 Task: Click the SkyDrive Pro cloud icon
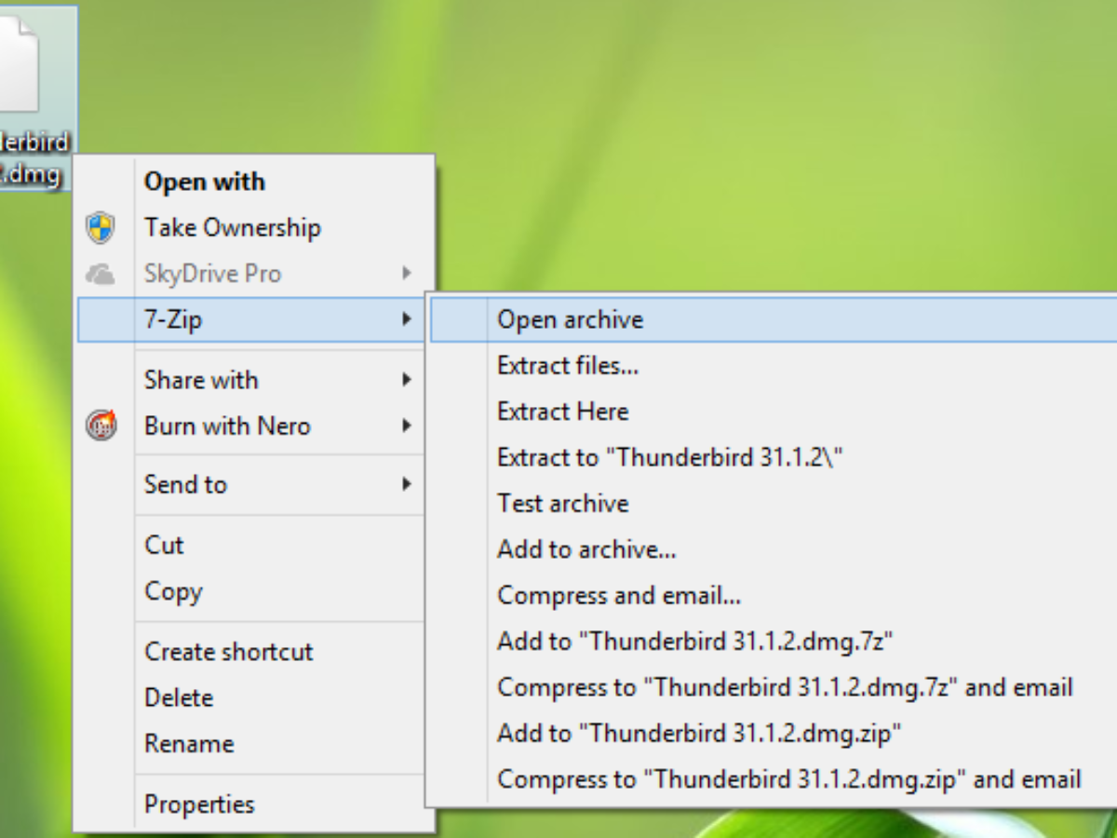click(101, 274)
